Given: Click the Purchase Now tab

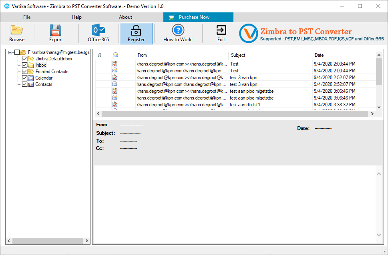Looking at the screenshot, I should [198, 17].
